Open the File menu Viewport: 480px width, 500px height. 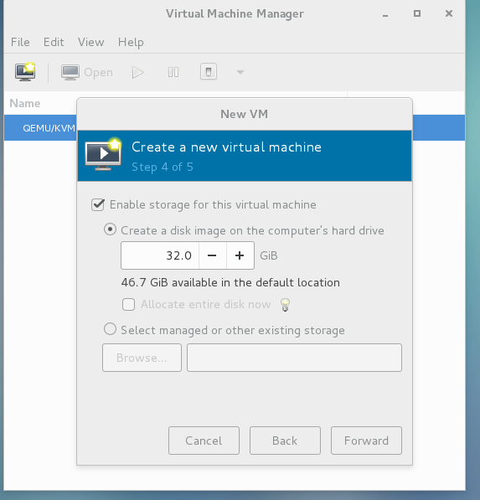pyautogui.click(x=20, y=42)
